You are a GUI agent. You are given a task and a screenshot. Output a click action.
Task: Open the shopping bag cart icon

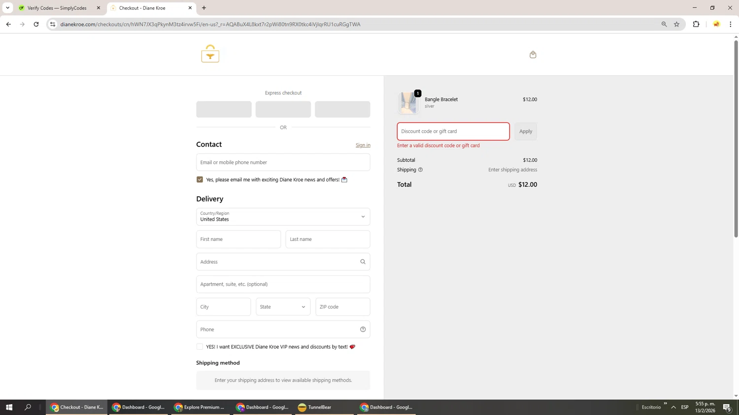533,55
